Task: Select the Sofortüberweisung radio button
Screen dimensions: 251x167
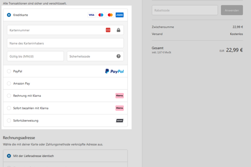Action: (x=9, y=121)
